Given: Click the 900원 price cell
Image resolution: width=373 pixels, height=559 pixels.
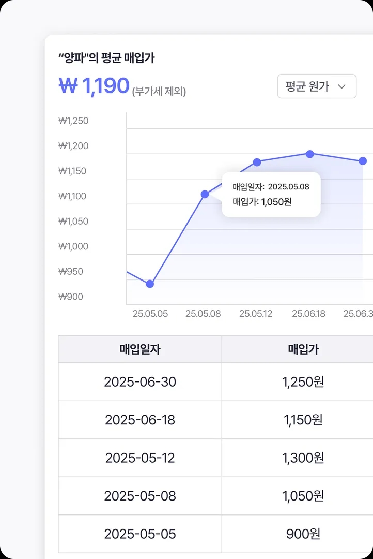Looking at the screenshot, I should 303,534.
